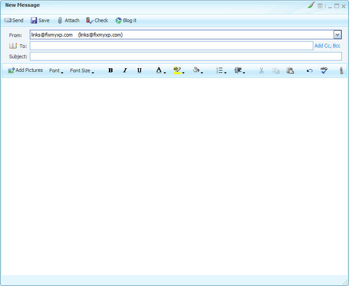The width and height of the screenshot is (349, 286).
Task: Apply the font color A icon
Action: pos(159,70)
